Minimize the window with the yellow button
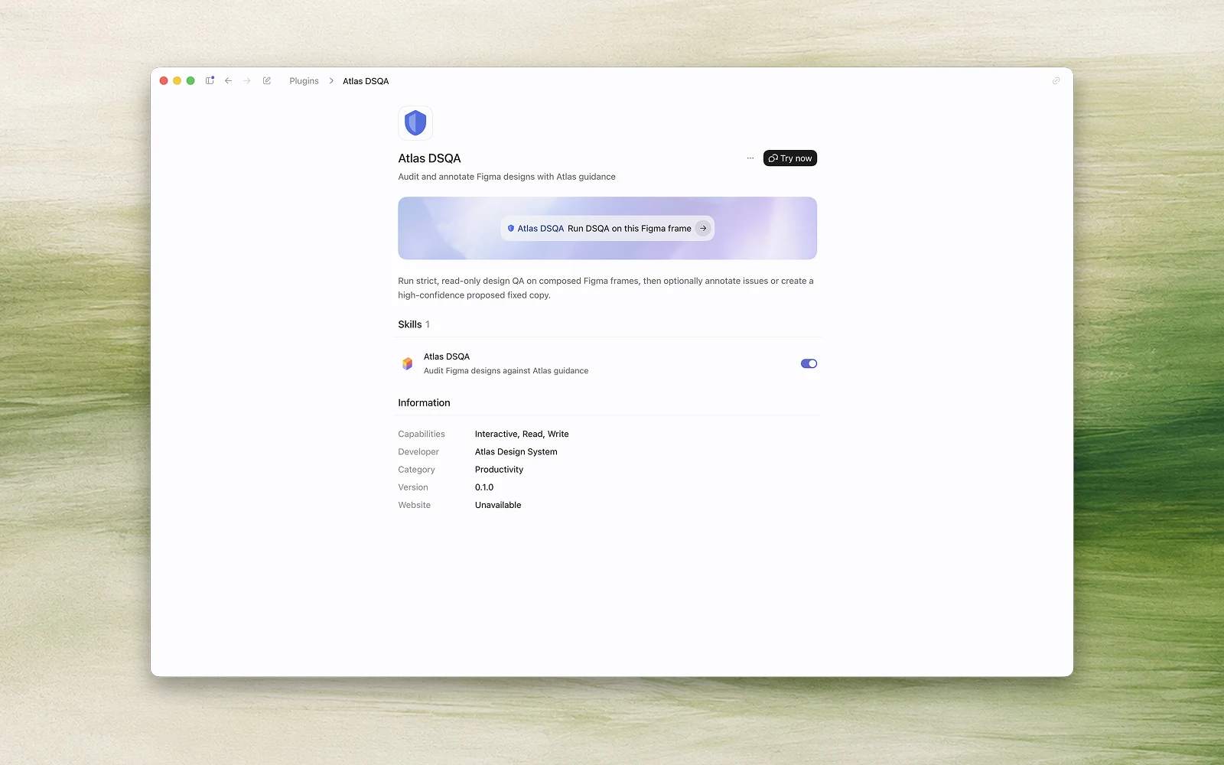 tap(177, 80)
